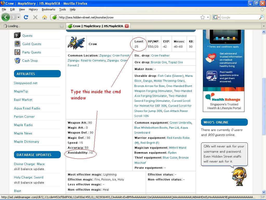
Task: Open the Basil Market link
Action: 23,100
